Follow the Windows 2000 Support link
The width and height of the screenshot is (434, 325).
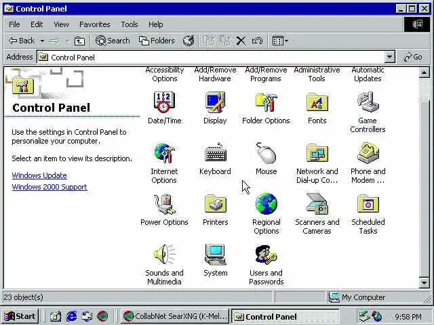coord(50,187)
